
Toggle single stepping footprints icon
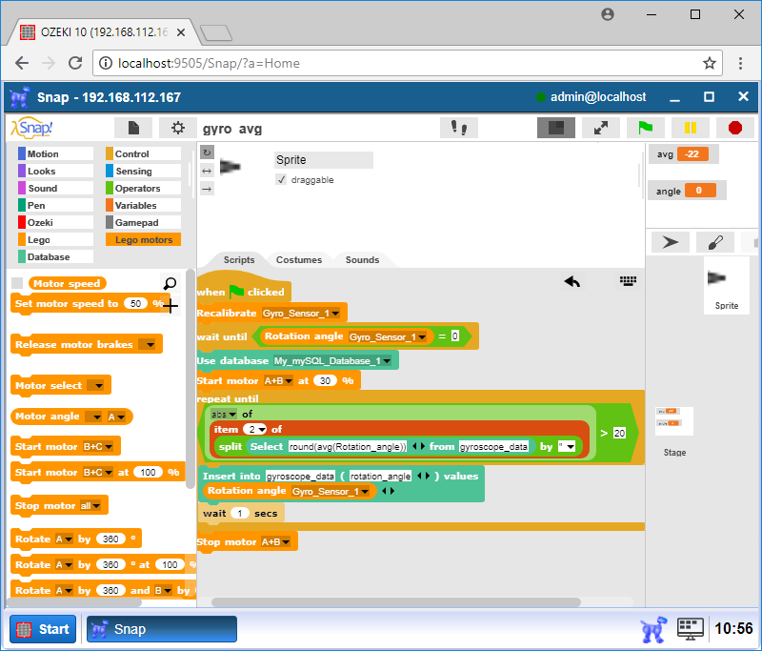[459, 128]
